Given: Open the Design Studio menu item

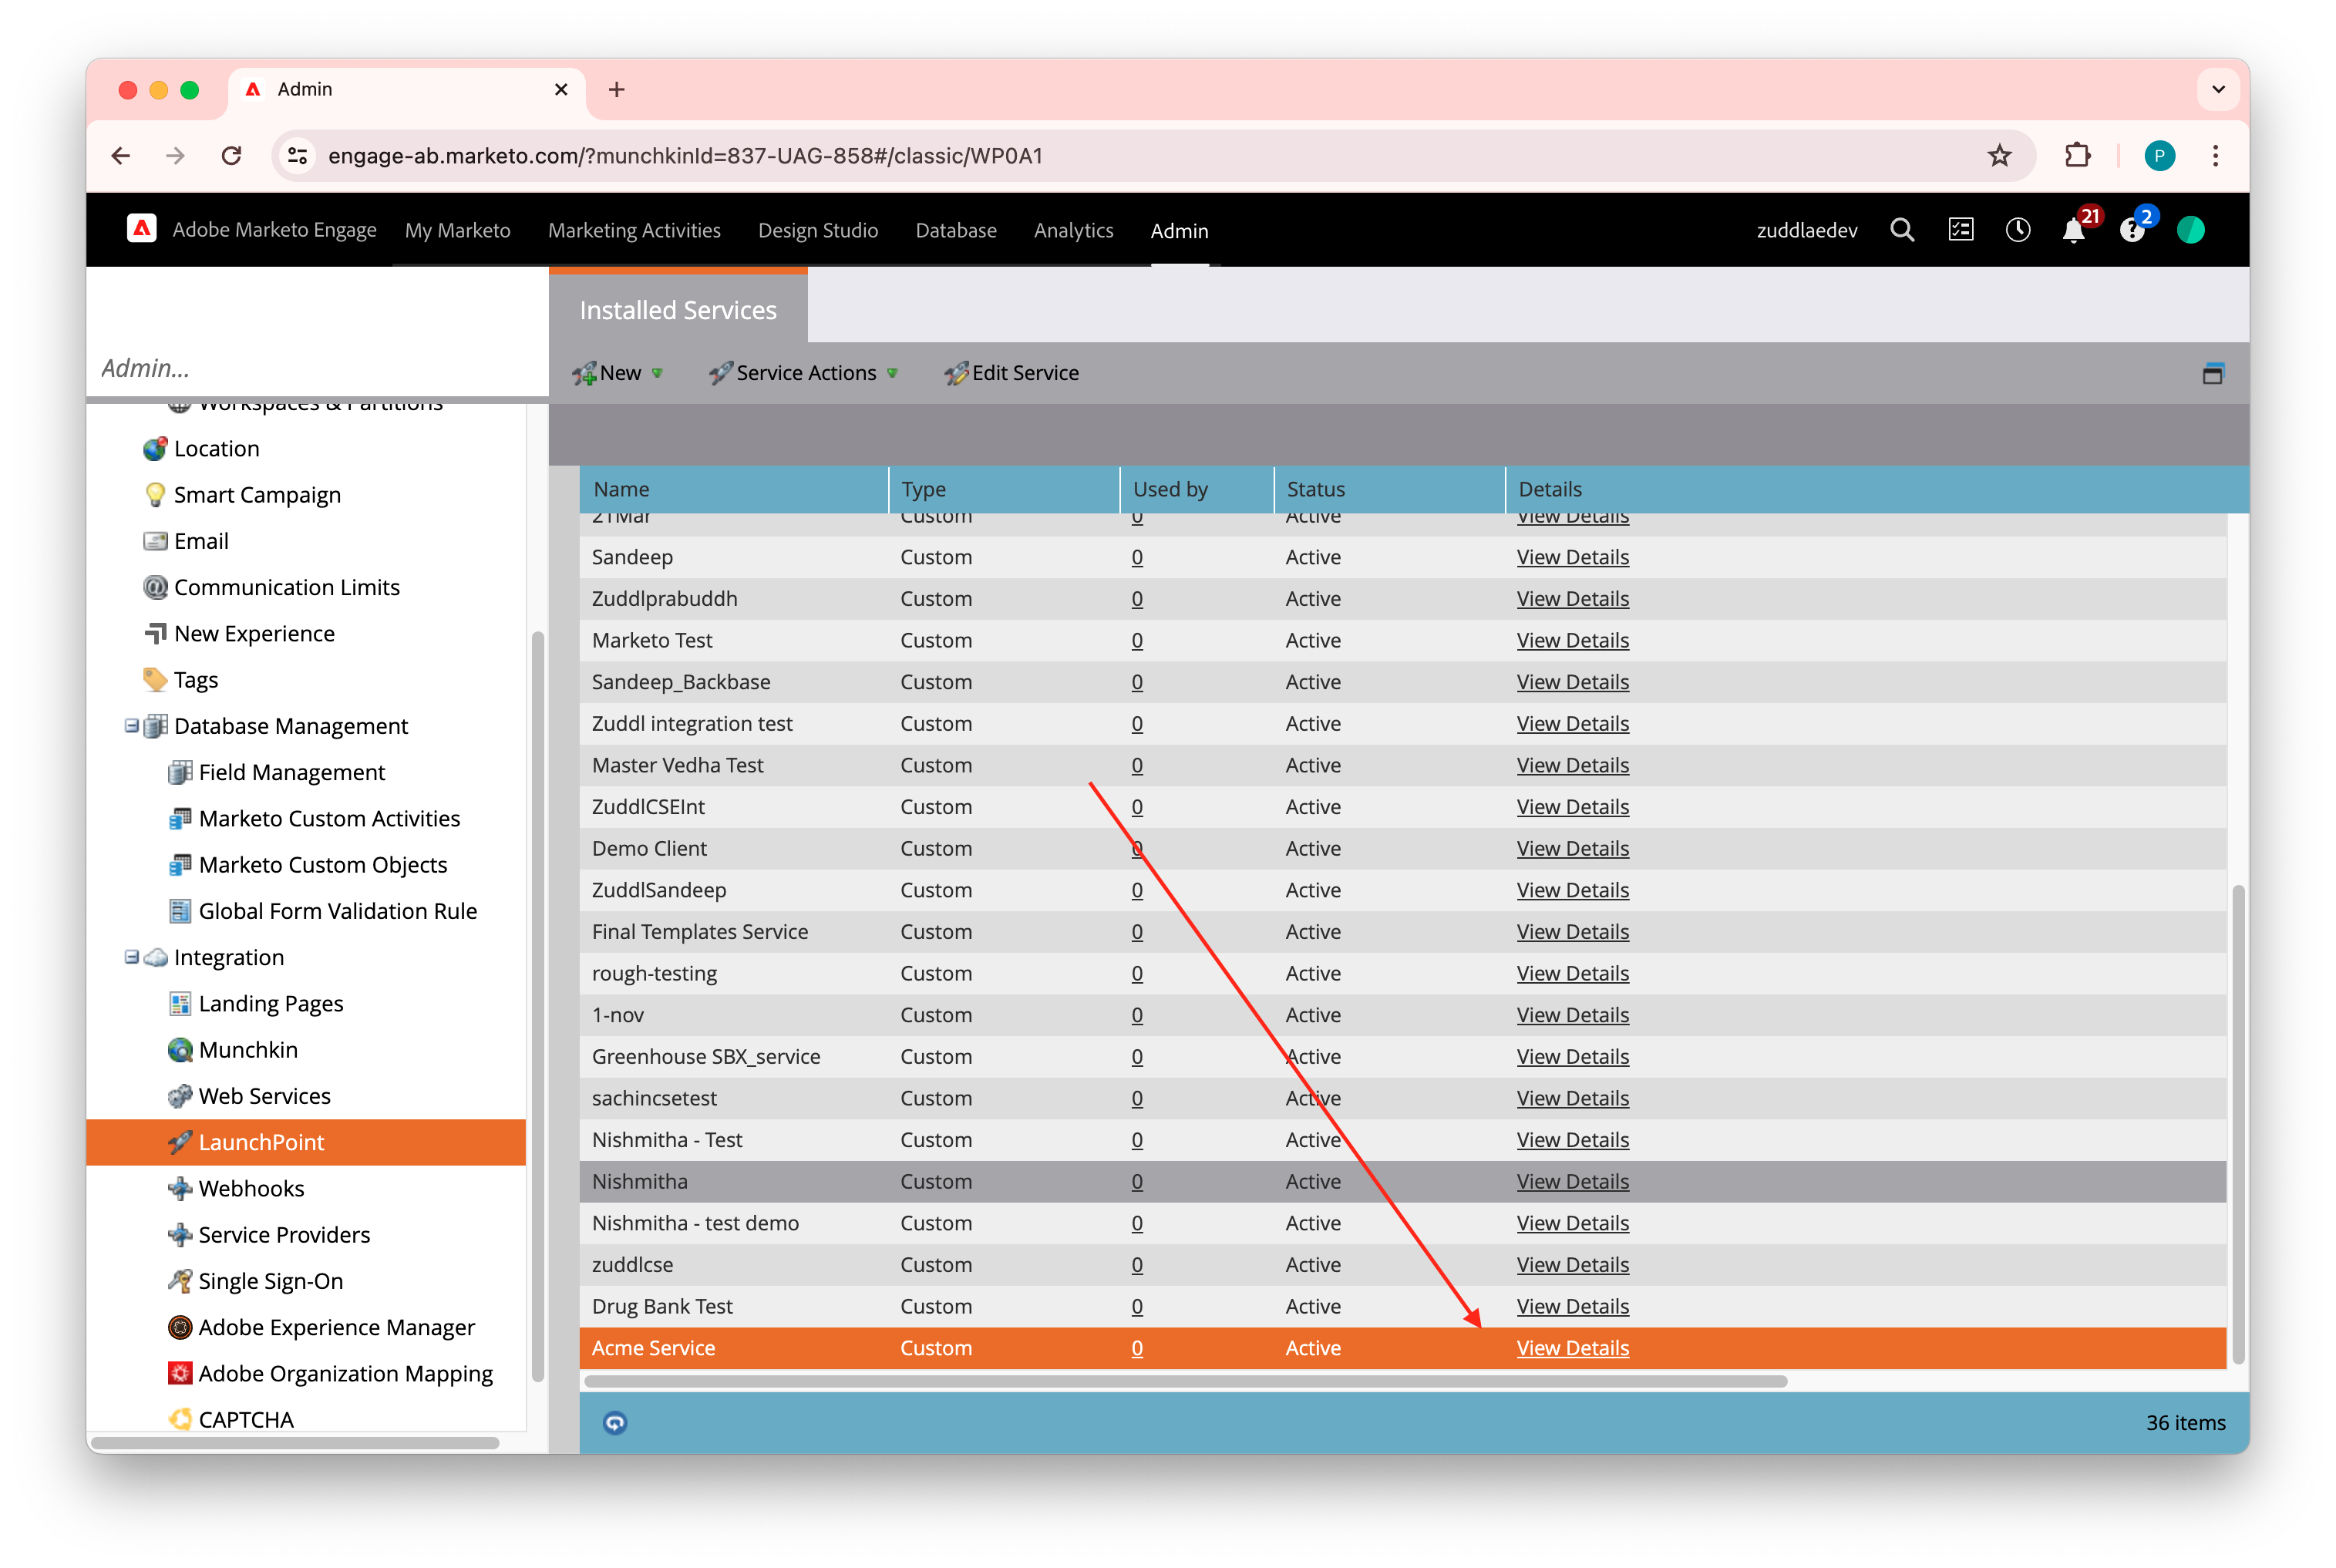Looking at the screenshot, I should click(x=817, y=231).
